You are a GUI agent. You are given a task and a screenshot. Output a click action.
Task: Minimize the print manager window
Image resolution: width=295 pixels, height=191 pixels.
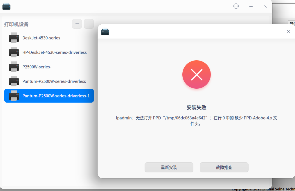point(251,6)
